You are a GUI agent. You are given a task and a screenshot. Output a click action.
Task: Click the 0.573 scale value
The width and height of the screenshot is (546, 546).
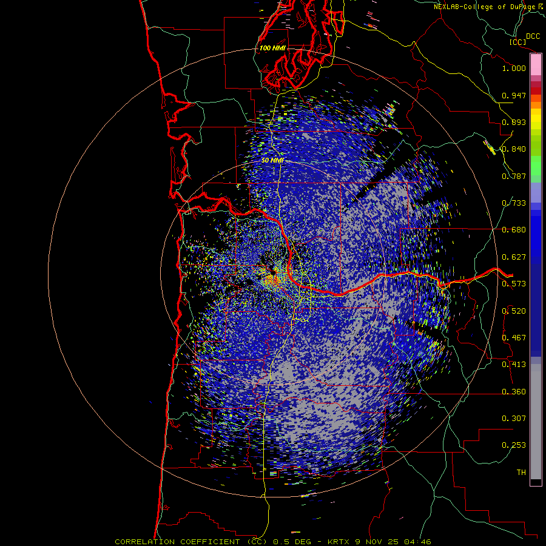click(514, 284)
